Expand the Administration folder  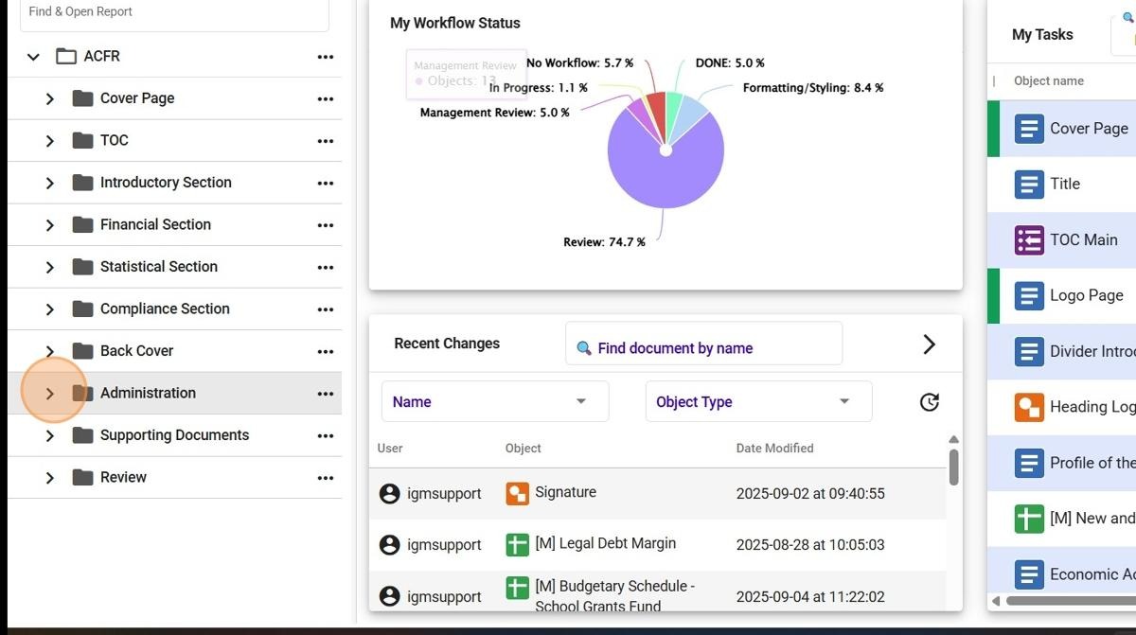(x=50, y=394)
